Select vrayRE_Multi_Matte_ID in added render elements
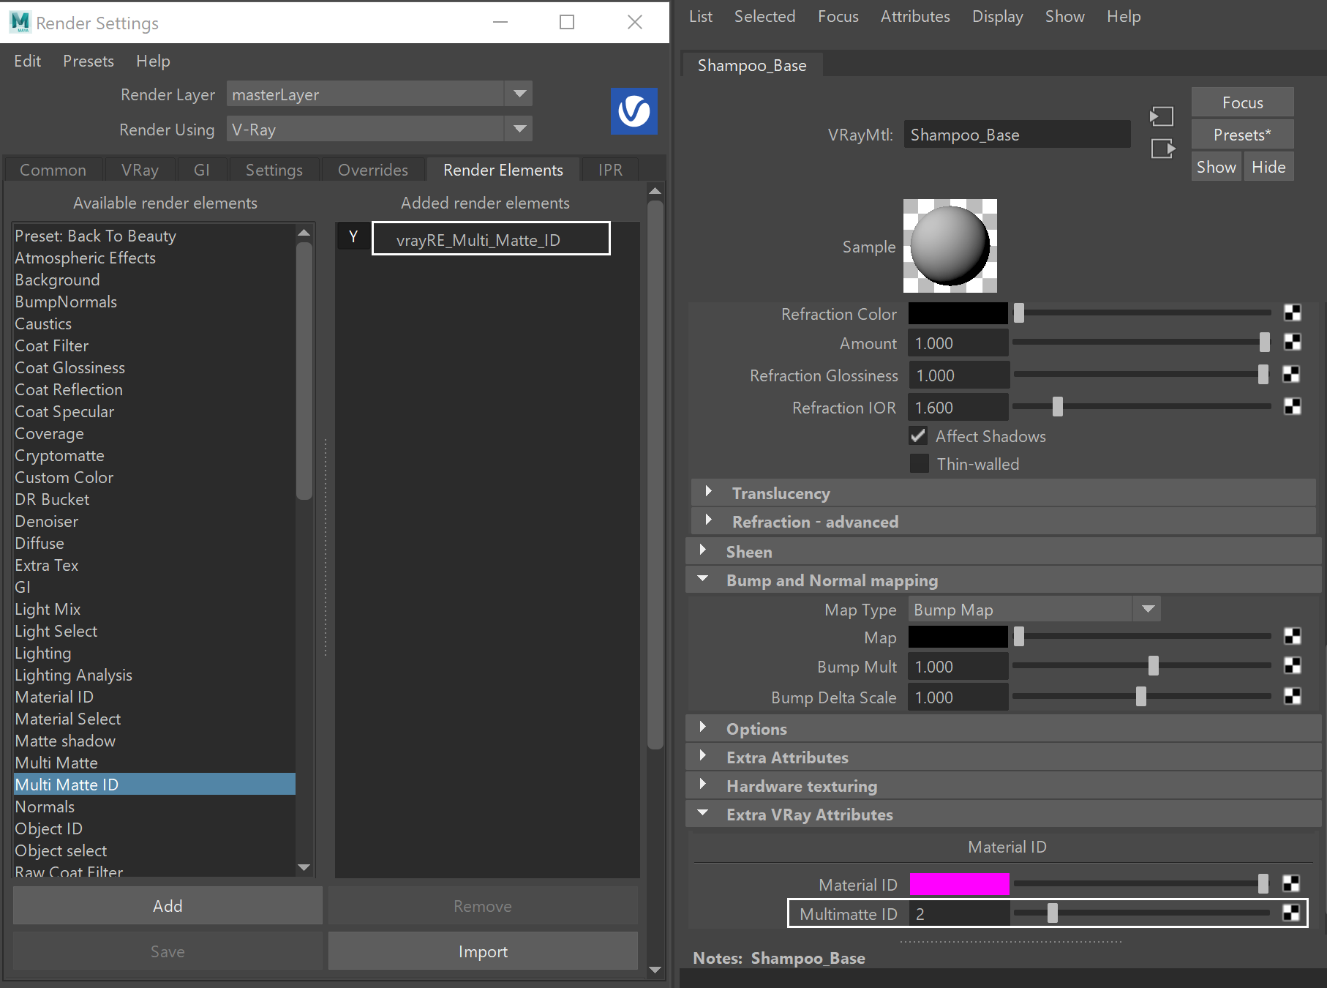Viewport: 1327px width, 988px height. tap(491, 239)
